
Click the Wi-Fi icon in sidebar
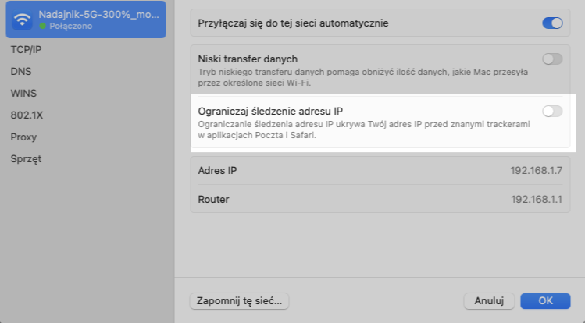[x=23, y=20]
